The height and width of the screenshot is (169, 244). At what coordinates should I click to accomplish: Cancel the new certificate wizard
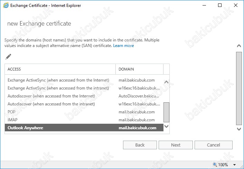(214, 145)
